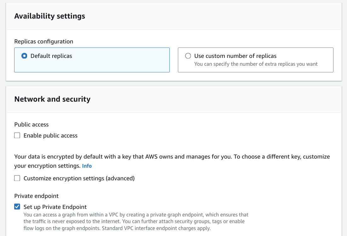Click the Public access label
The image size is (347, 236).
pyautogui.click(x=31, y=125)
